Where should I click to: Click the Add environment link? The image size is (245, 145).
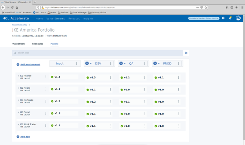30,65
